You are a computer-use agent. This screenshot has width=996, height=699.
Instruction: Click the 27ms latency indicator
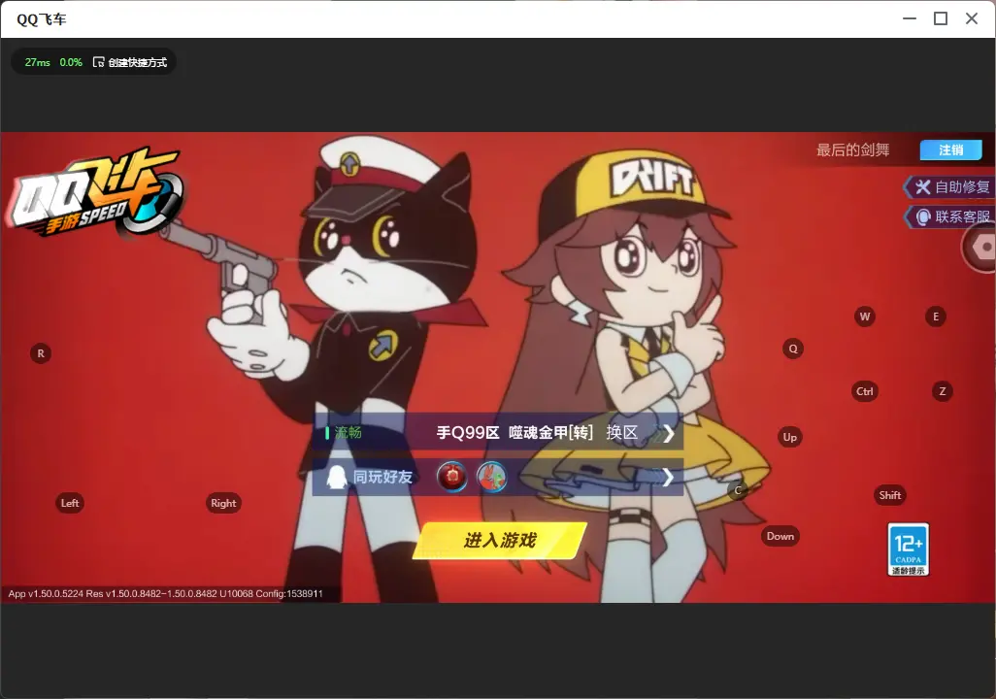click(x=38, y=62)
